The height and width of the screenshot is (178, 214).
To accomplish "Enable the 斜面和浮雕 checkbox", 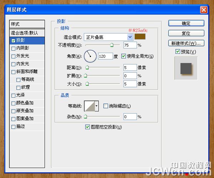I will (14, 72).
